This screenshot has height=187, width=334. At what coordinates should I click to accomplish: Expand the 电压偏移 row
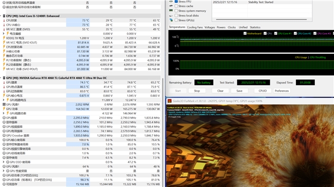tap(4, 34)
